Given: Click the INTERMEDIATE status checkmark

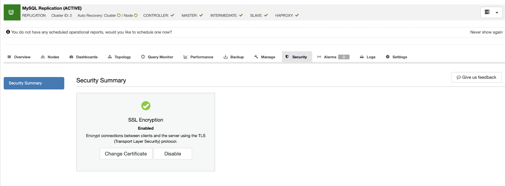Looking at the screenshot, I should pos(241,15).
